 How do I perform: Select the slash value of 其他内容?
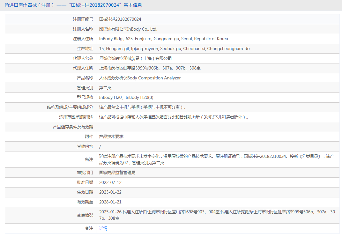click(100, 147)
